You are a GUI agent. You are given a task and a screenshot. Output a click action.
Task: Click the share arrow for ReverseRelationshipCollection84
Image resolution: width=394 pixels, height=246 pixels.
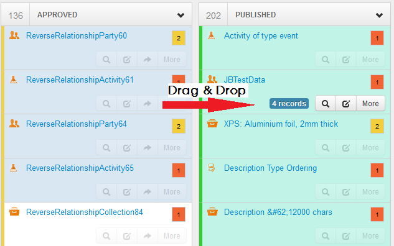coord(148,235)
